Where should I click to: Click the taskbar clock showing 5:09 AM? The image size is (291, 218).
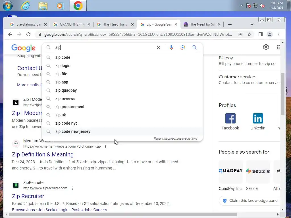click(x=276, y=5)
